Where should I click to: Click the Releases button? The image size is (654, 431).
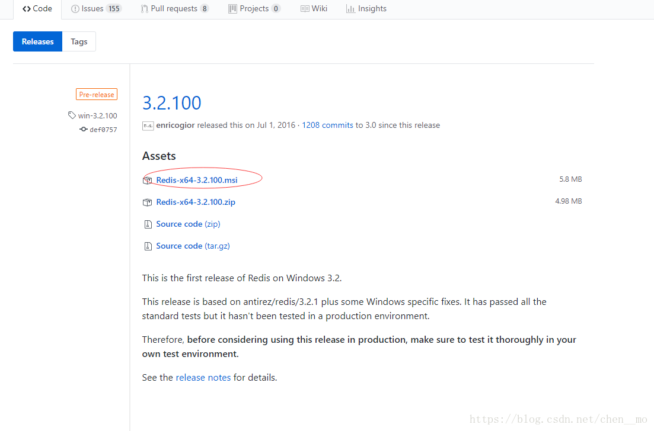37,41
